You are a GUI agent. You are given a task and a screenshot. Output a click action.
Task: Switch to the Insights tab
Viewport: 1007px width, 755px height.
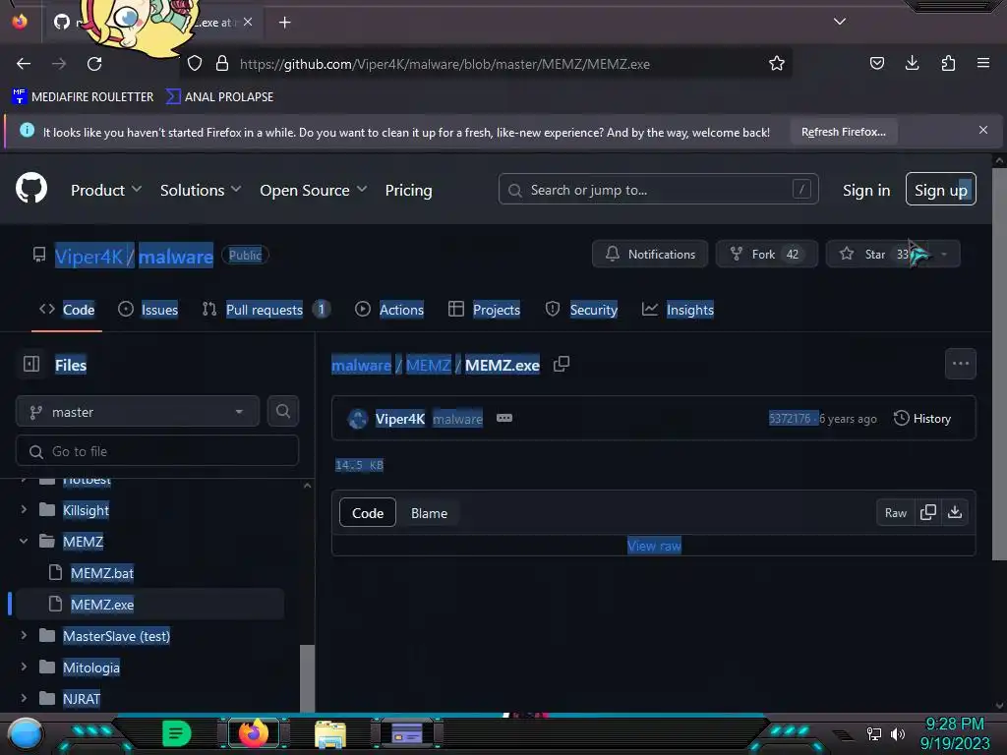[x=679, y=310]
